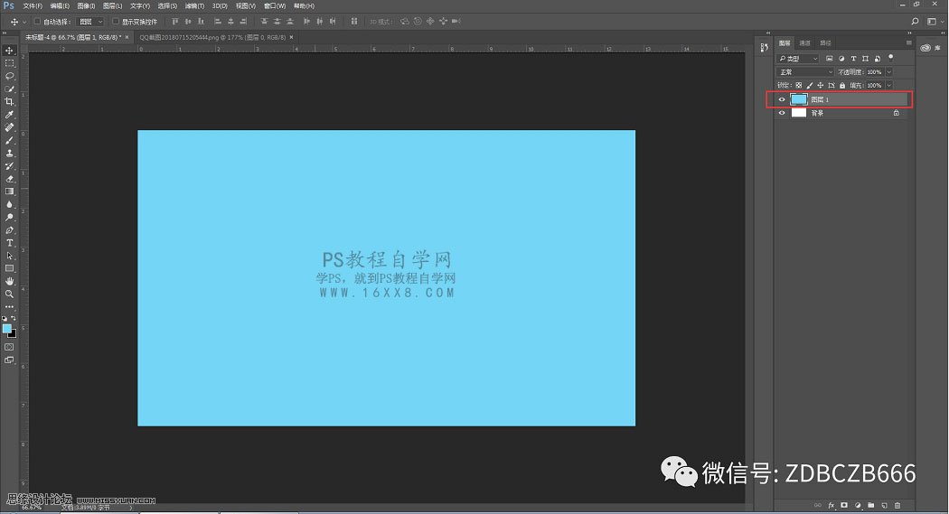The height and width of the screenshot is (514, 949).
Task: Toggle lock all padlock icon
Action: [x=841, y=85]
